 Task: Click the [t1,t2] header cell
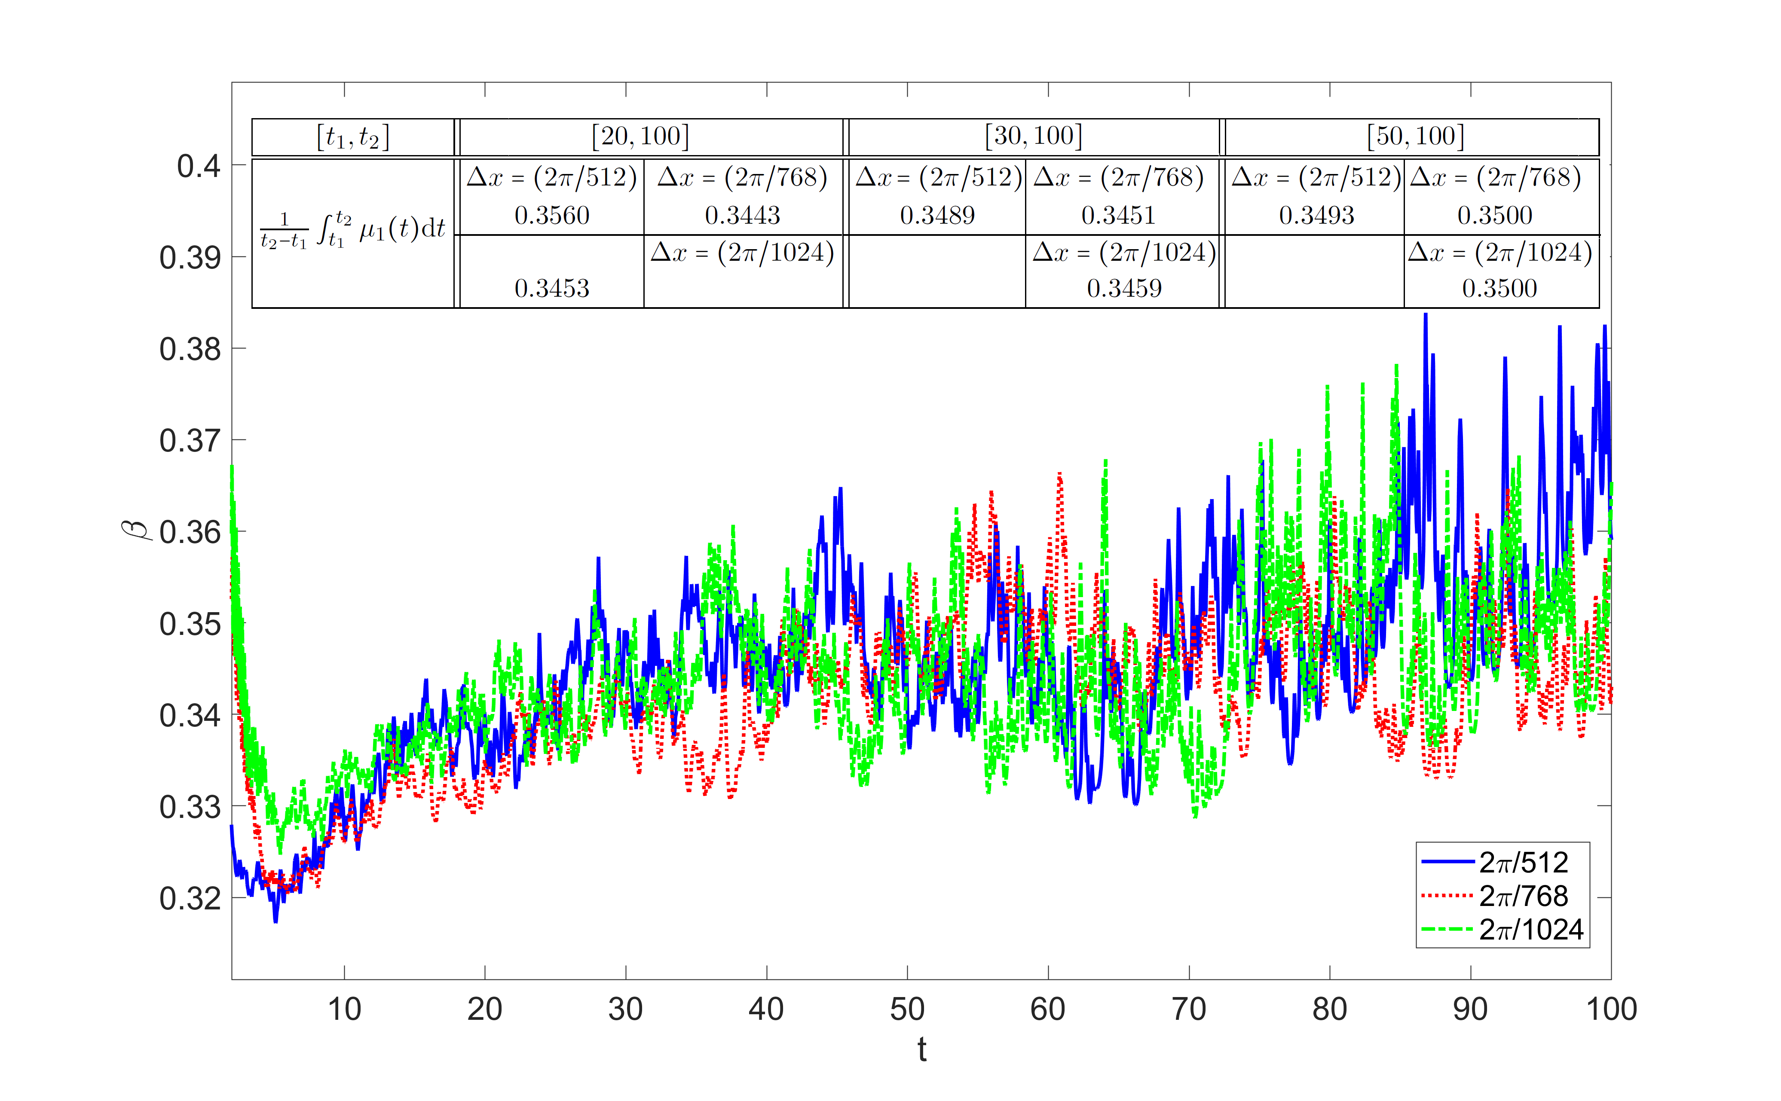pos(352,137)
